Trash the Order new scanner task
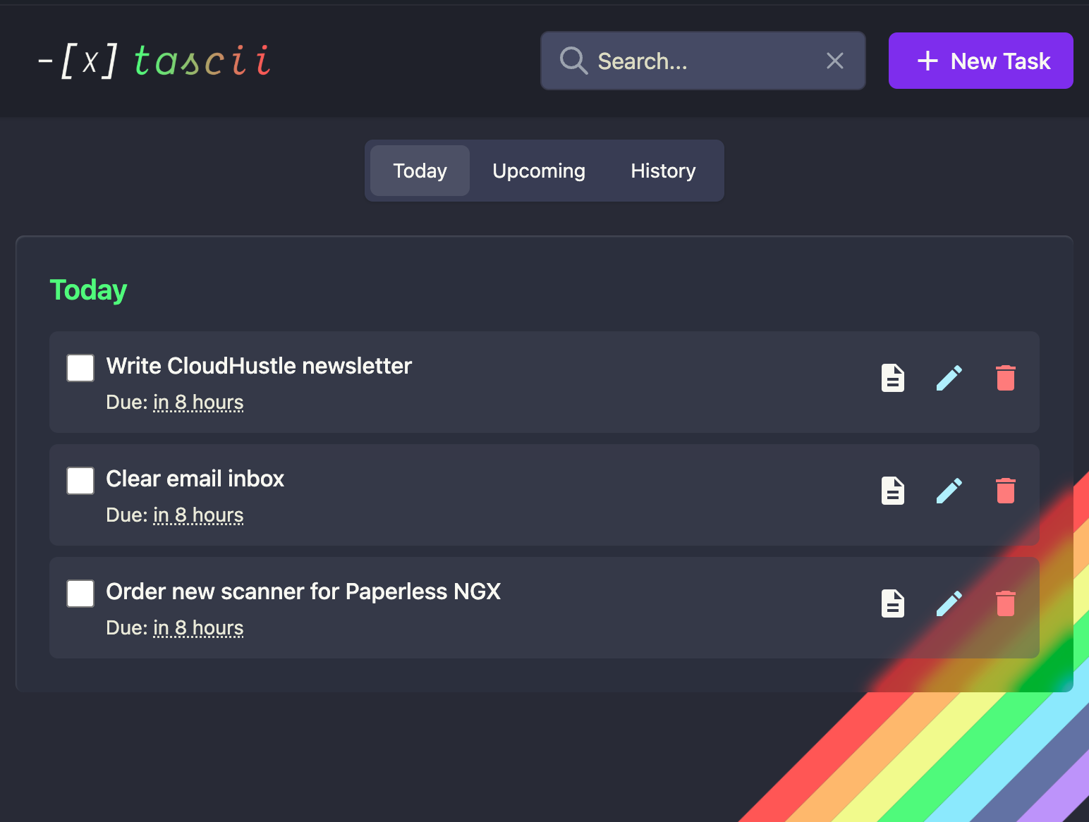 [1005, 603]
